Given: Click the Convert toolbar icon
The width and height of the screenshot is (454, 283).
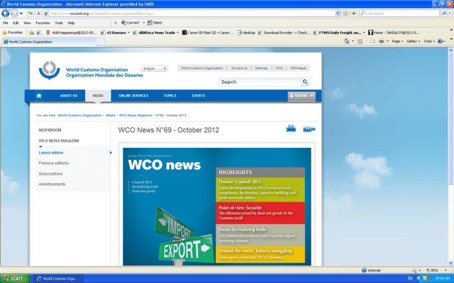Looking at the screenshot, I should point(131,22).
